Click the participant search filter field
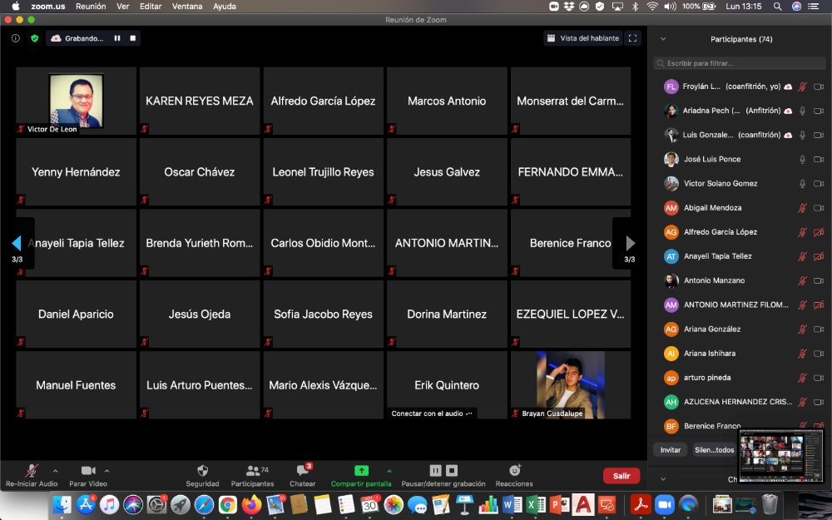 [x=739, y=63]
